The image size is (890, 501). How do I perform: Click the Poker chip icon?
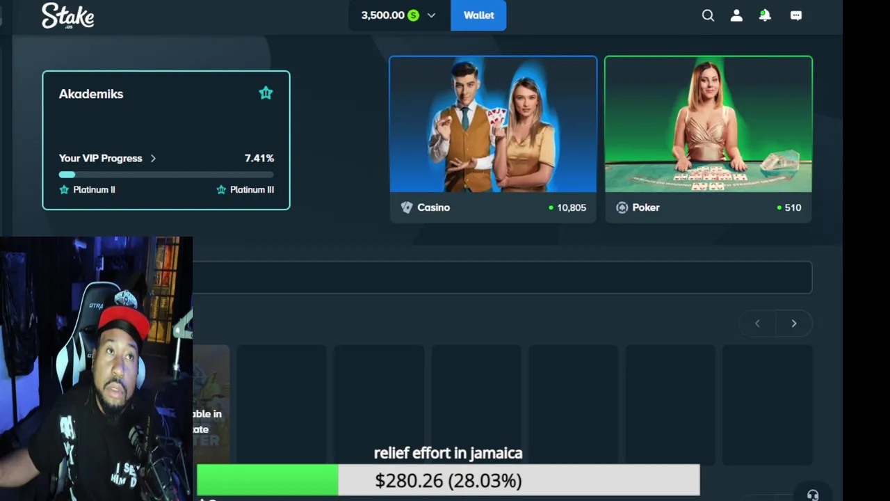(622, 207)
